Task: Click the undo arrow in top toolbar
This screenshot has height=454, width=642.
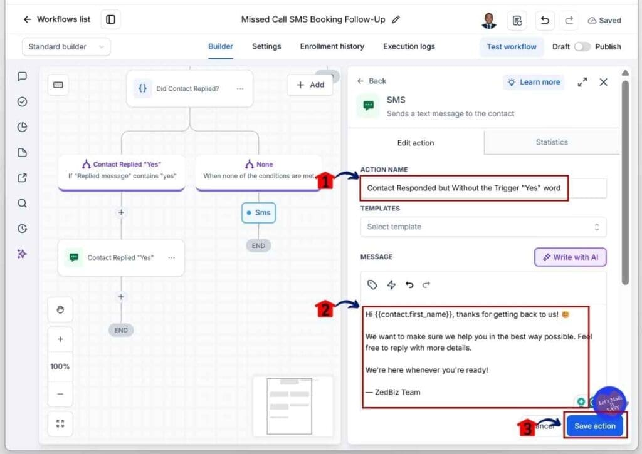Action: (x=545, y=20)
